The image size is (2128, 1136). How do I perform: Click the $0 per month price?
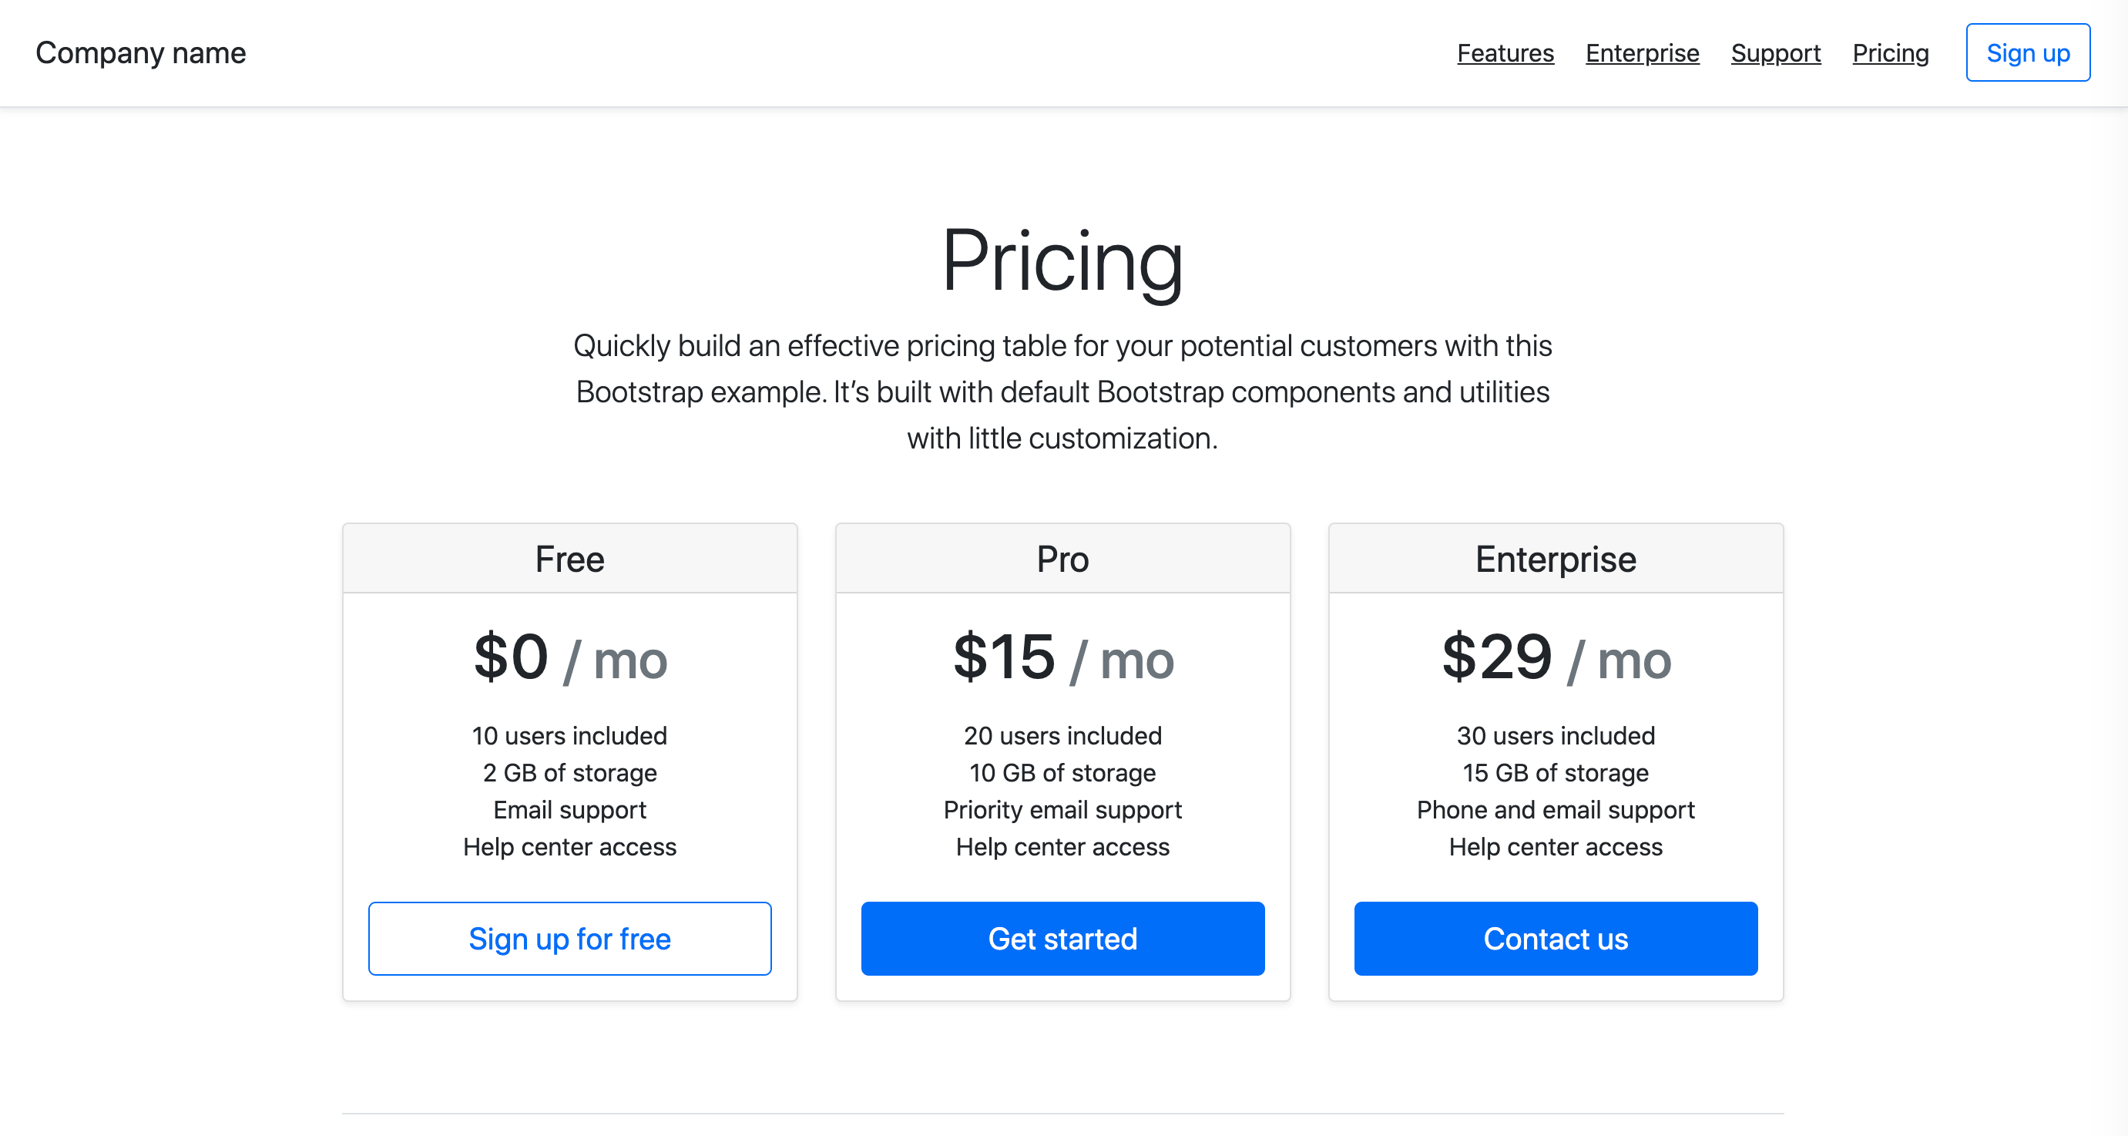pyautogui.click(x=569, y=658)
